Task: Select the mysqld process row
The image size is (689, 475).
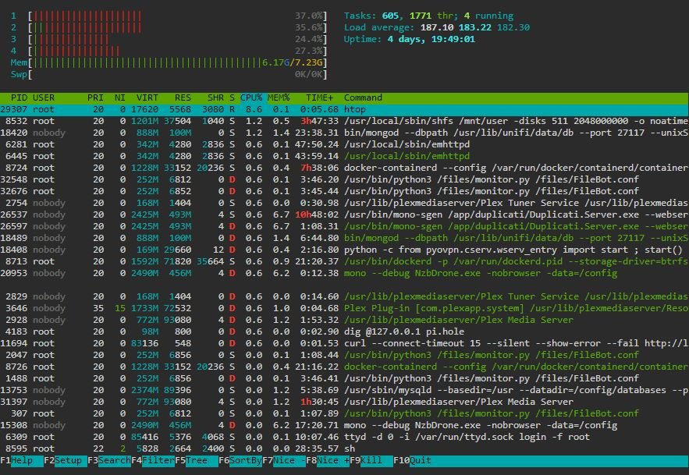Action: pyautogui.click(x=345, y=390)
